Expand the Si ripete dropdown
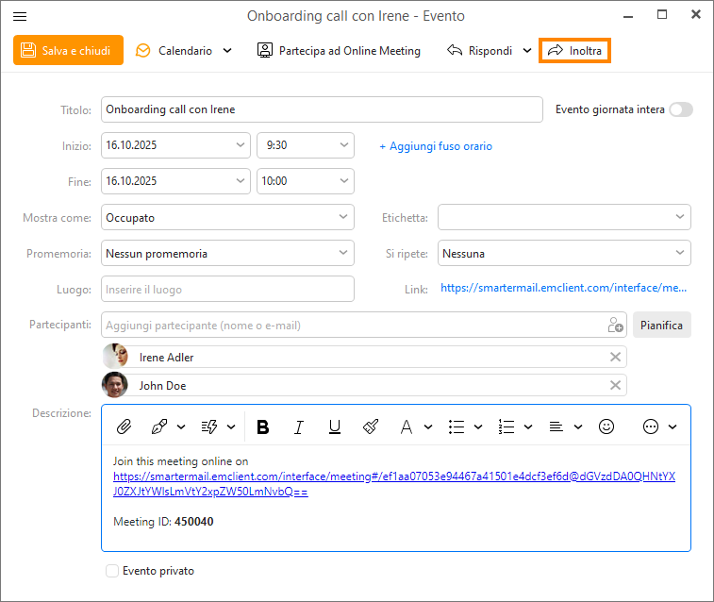 [x=564, y=253]
